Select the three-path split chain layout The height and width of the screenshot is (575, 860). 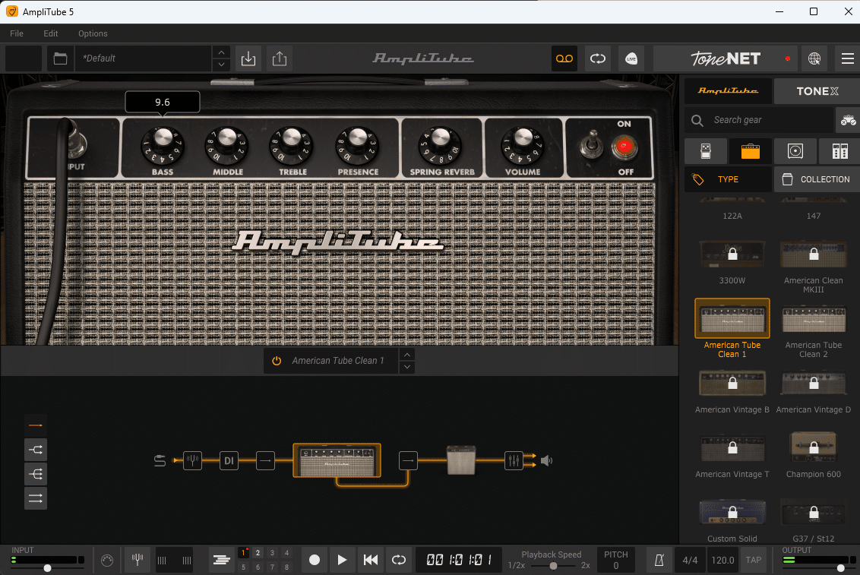pos(36,474)
